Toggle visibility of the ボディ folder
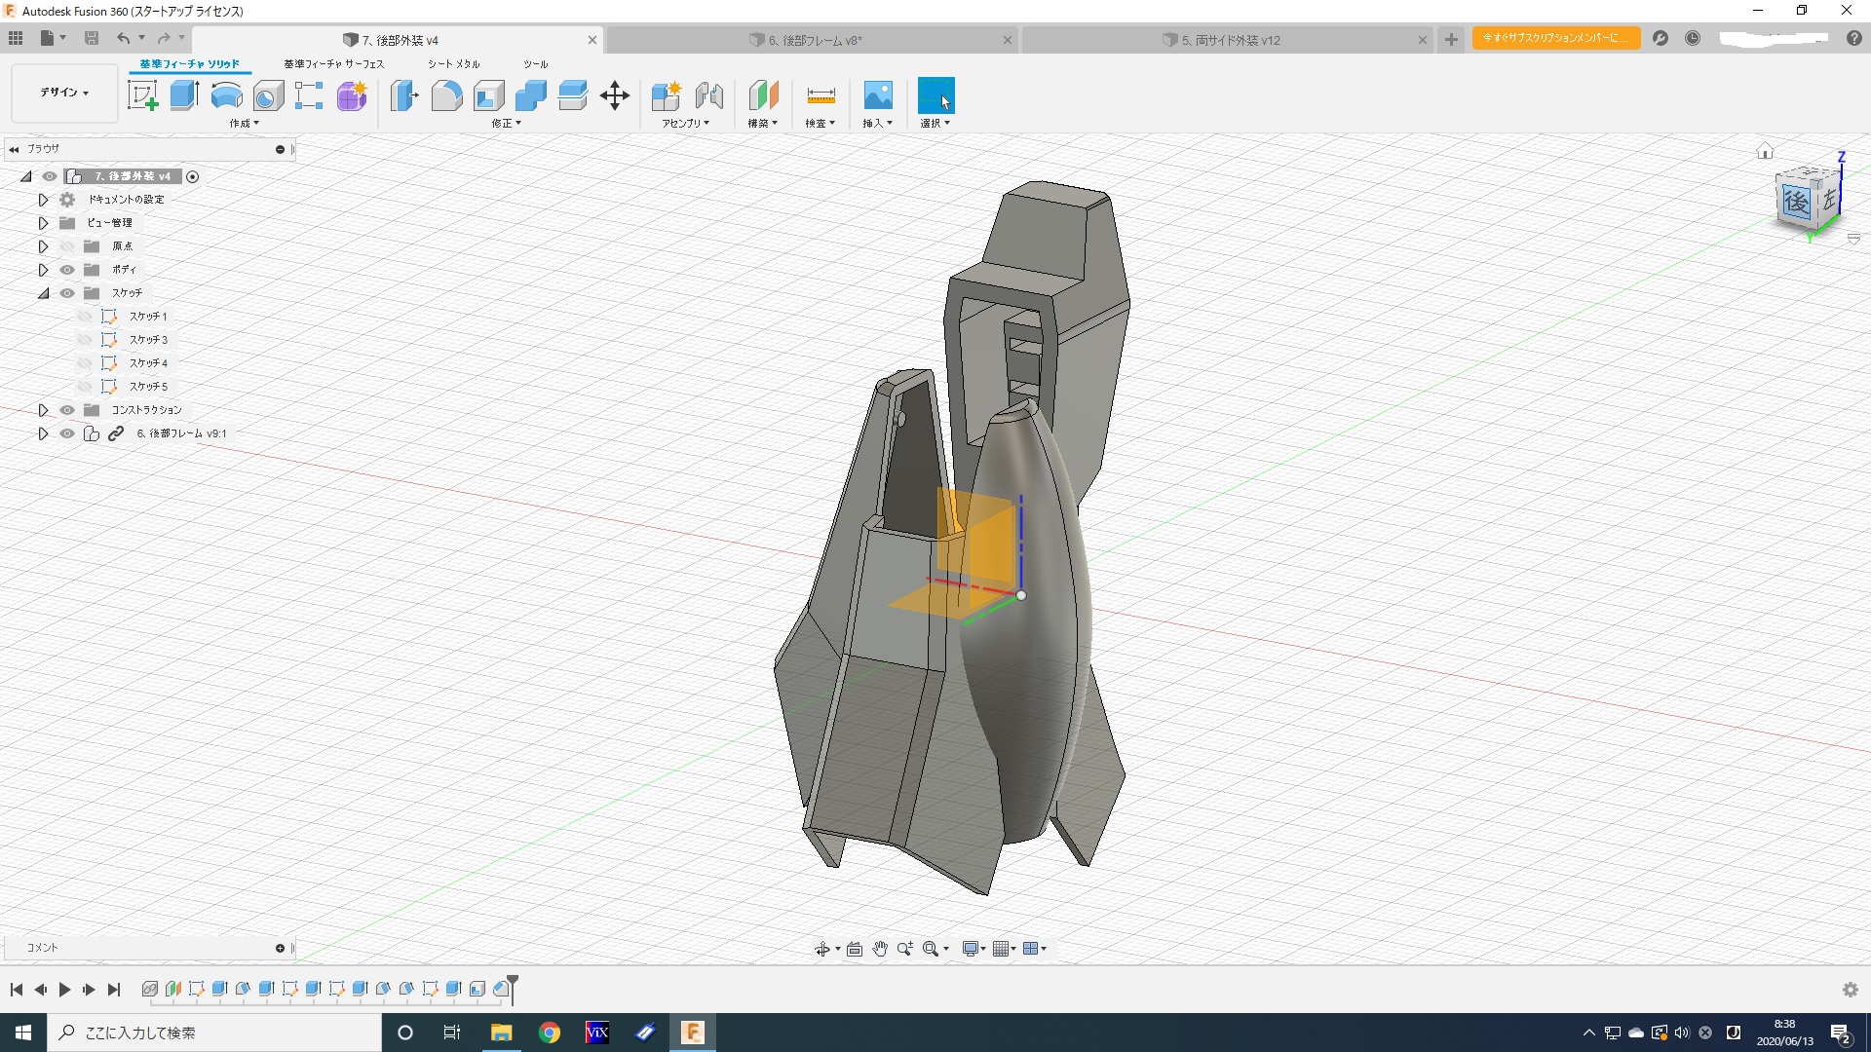Screen dimensions: 1871x1052 click(67, 270)
